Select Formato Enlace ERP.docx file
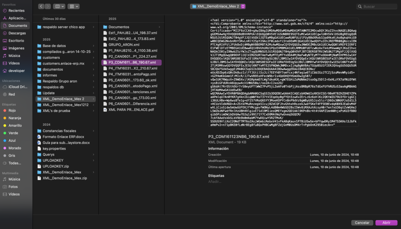The width and height of the screenshot is (401, 229). pyautogui.click(x=66, y=137)
